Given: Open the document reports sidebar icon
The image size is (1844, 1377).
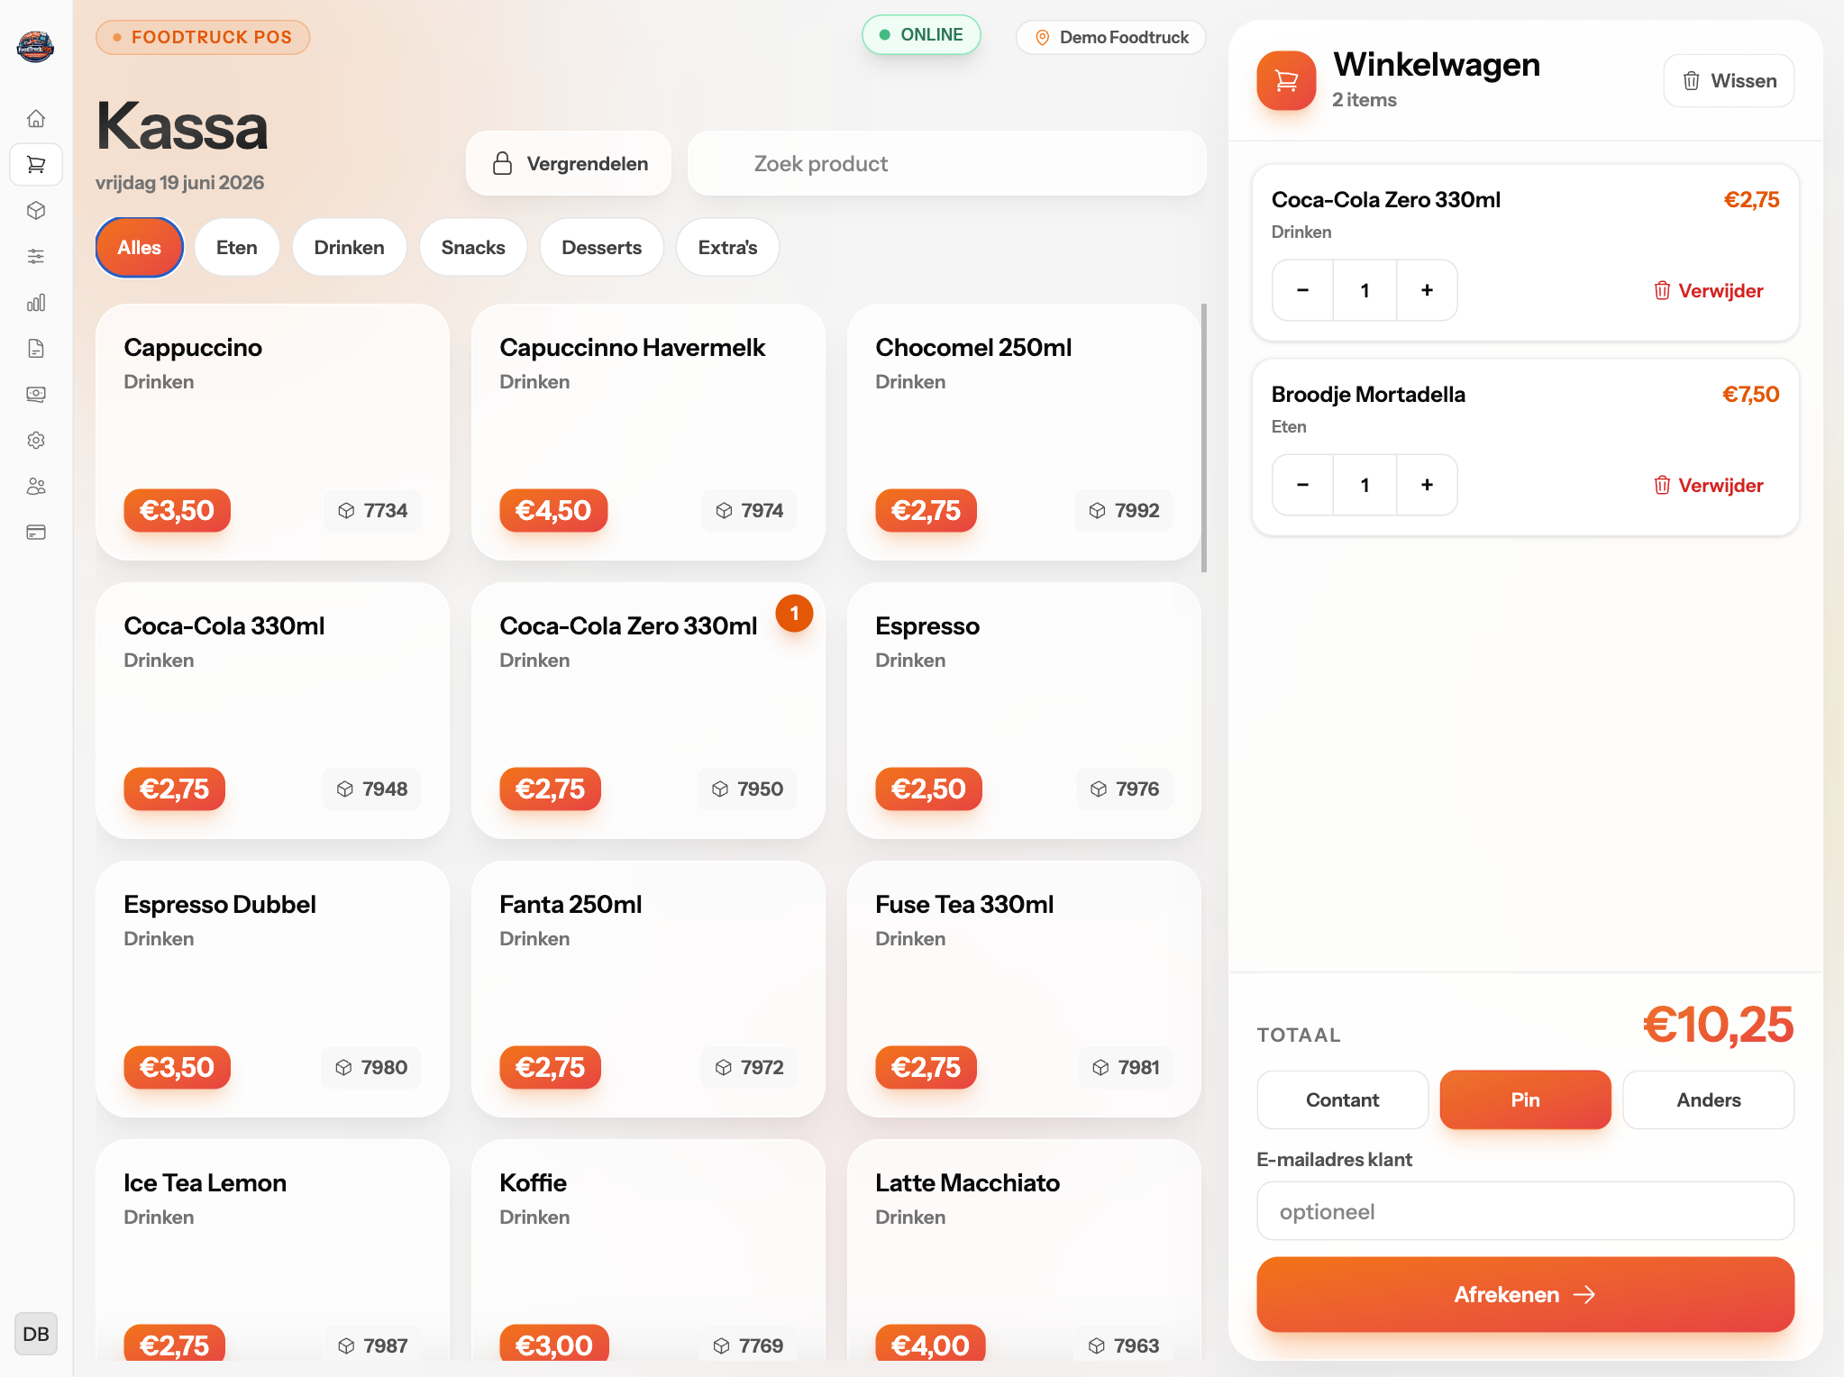Looking at the screenshot, I should click(36, 348).
